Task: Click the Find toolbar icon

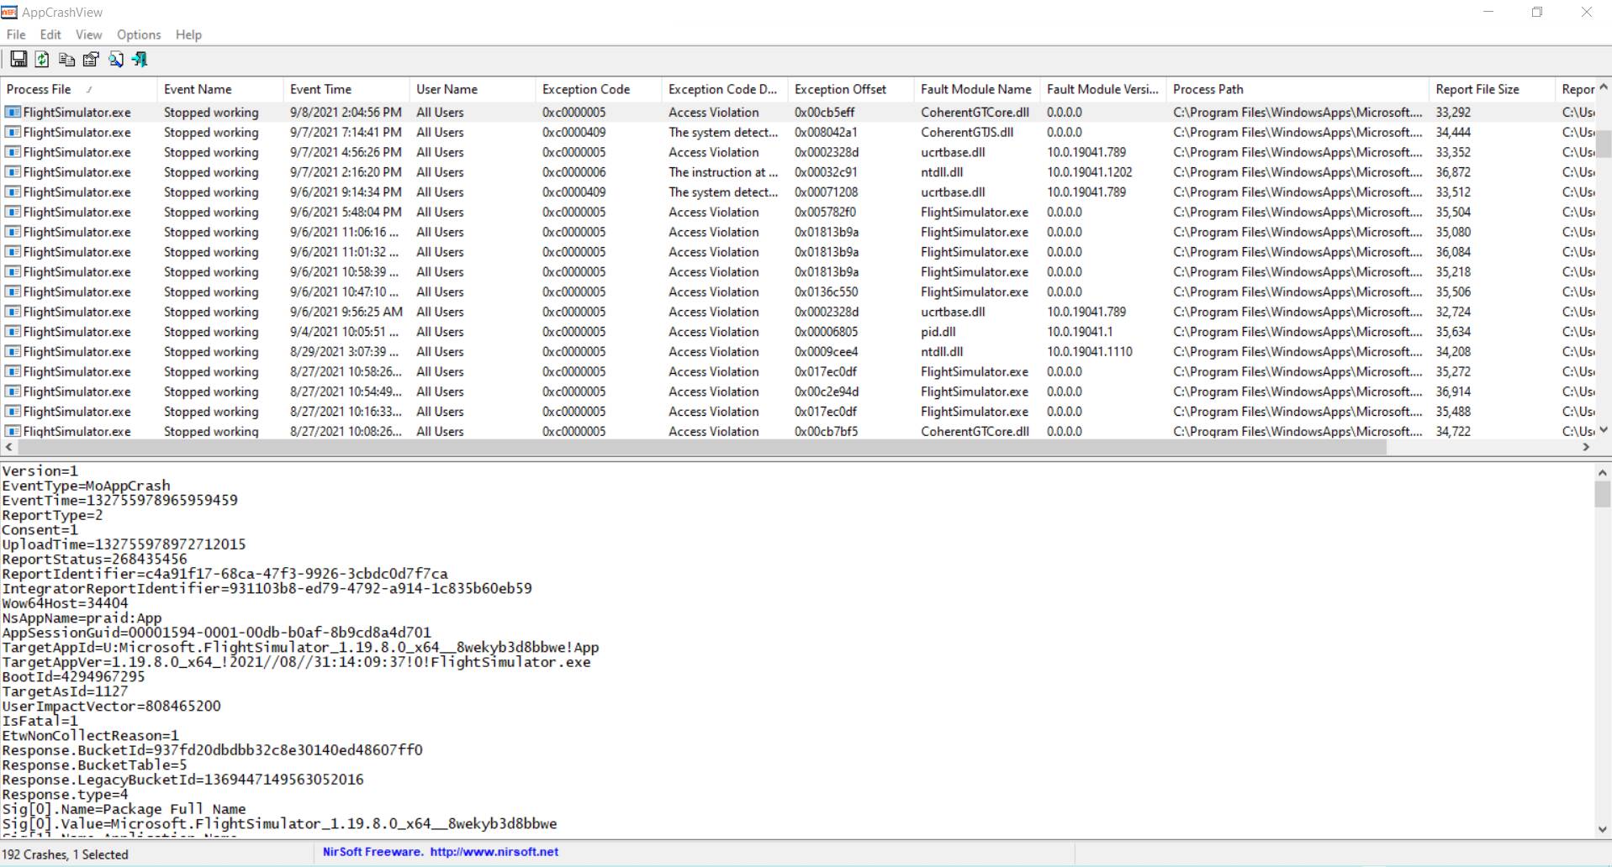Action: (116, 59)
